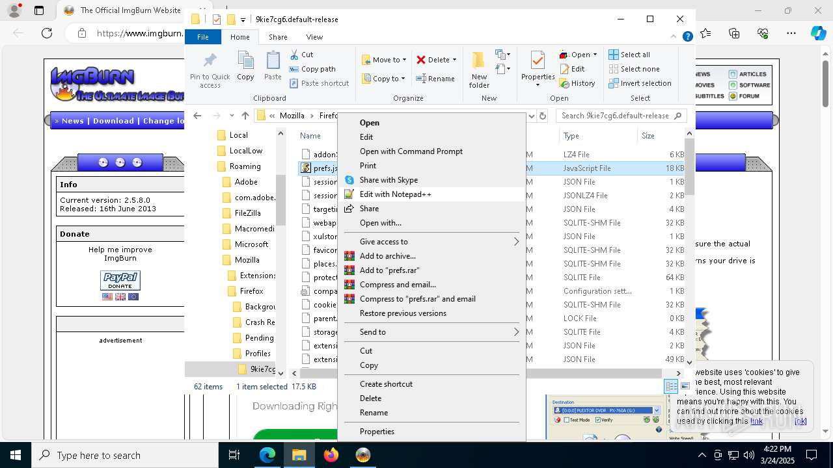Open Properties from the ribbon
This screenshot has width=833, height=468.
coord(538,69)
